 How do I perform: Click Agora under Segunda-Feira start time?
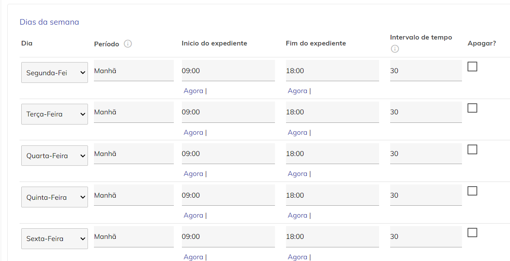coord(193,91)
